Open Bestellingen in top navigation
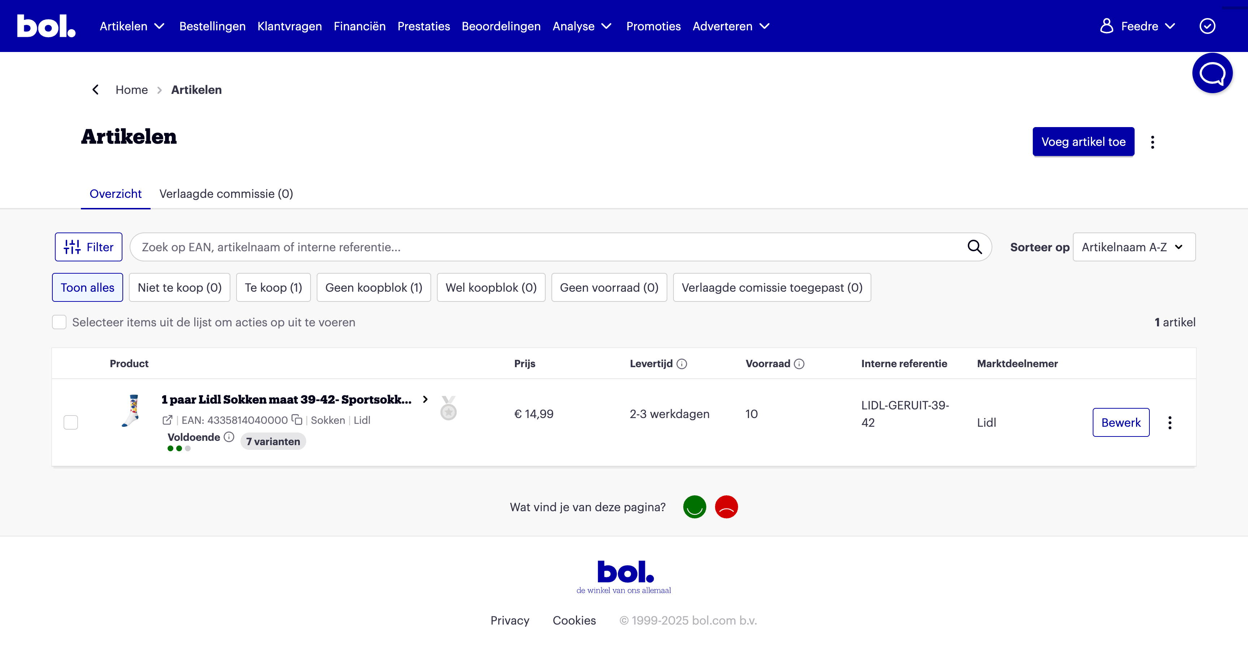The image size is (1248, 652). click(x=212, y=26)
